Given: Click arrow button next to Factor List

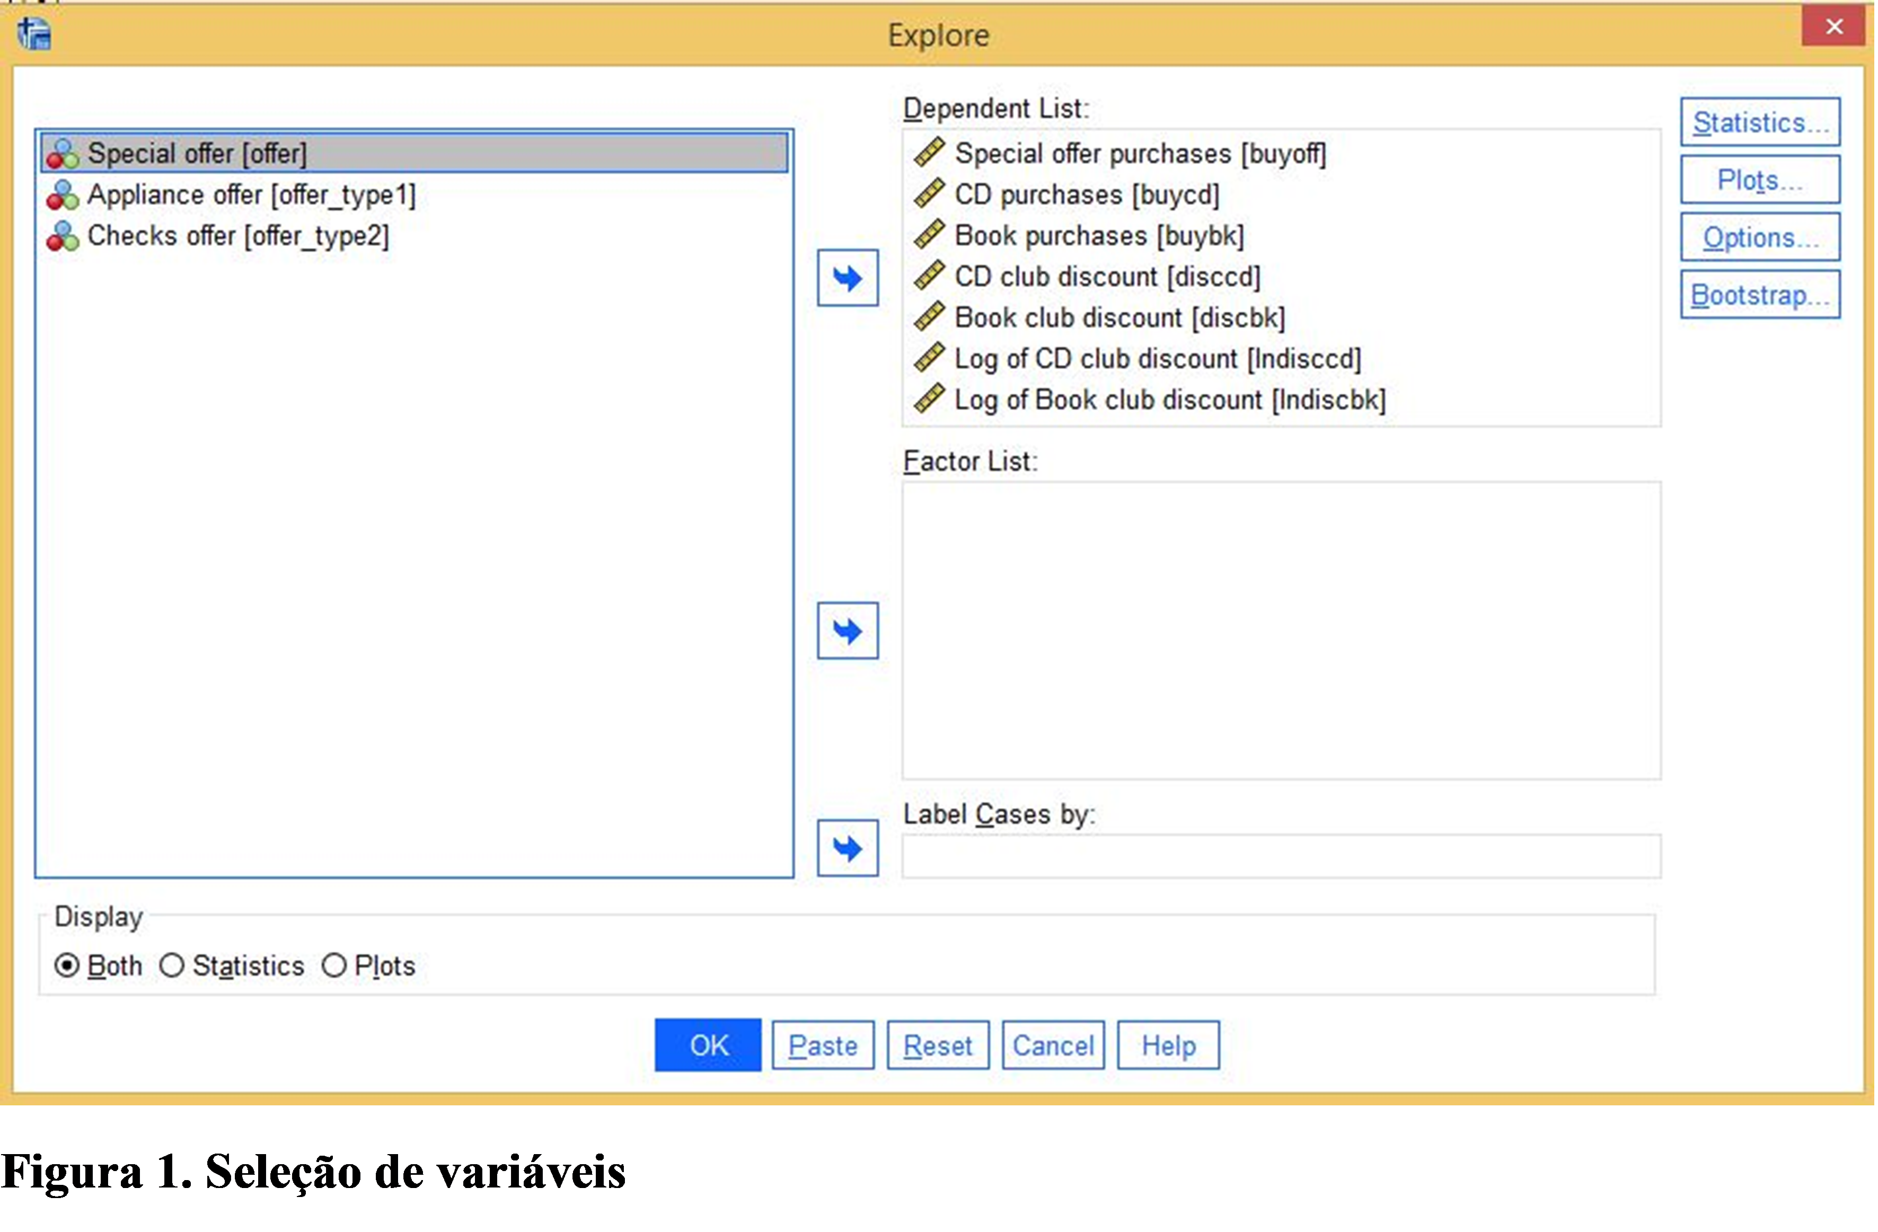Looking at the screenshot, I should [x=848, y=630].
